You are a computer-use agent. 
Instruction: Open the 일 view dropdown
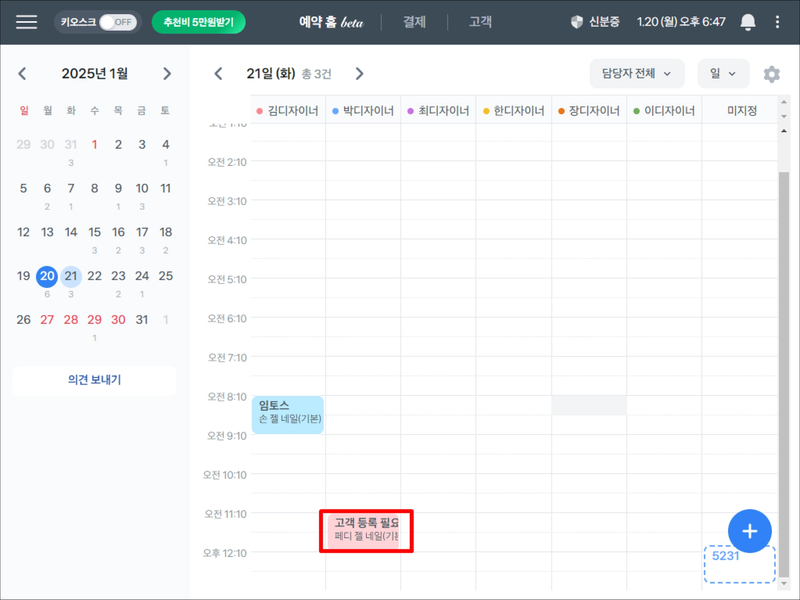pyautogui.click(x=723, y=73)
